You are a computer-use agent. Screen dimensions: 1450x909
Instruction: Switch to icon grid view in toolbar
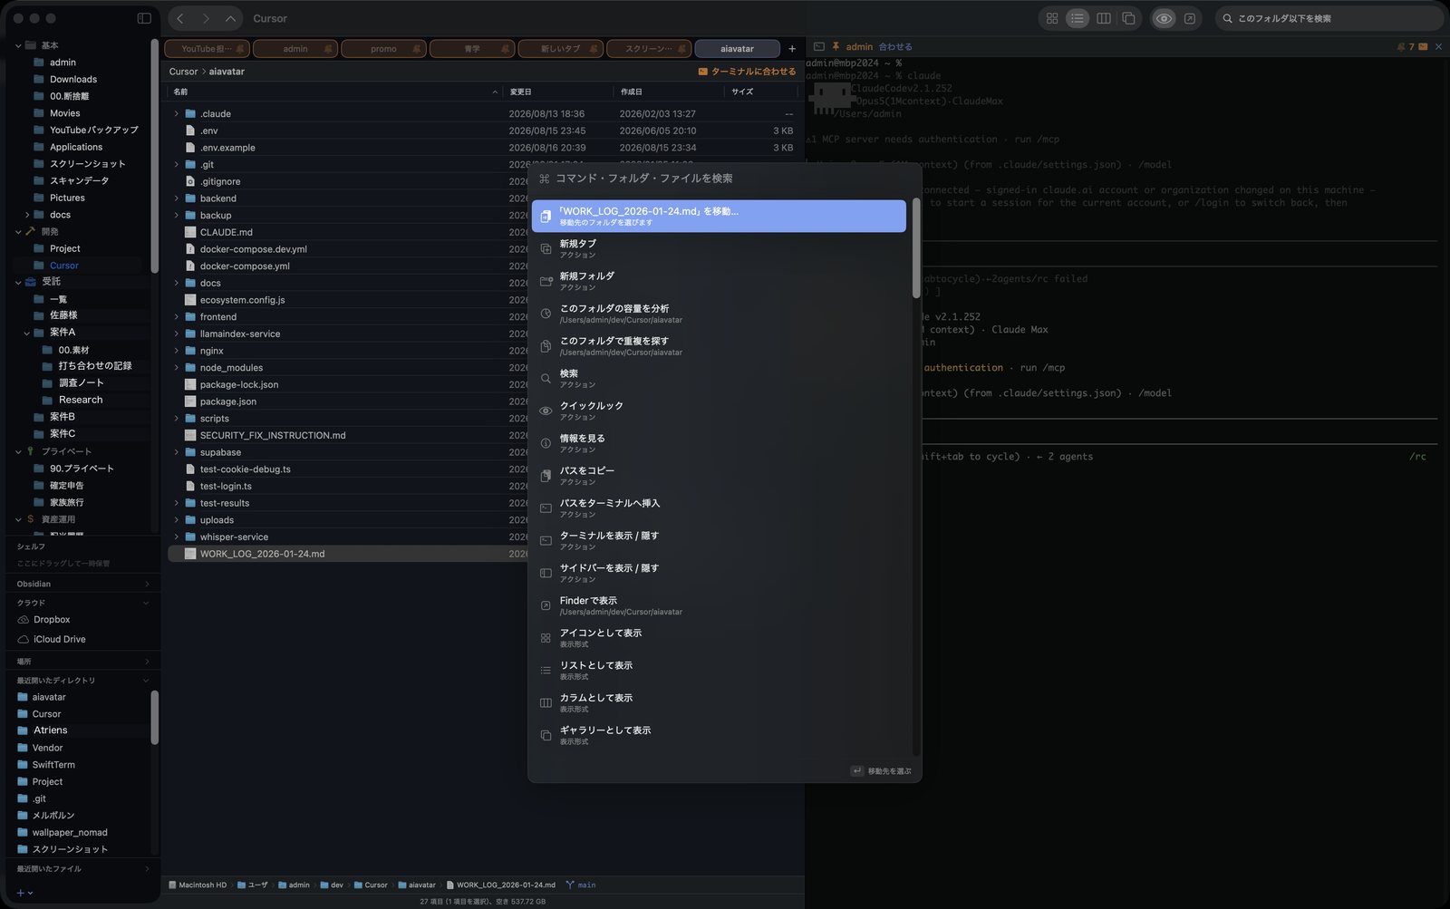pyautogui.click(x=1052, y=18)
